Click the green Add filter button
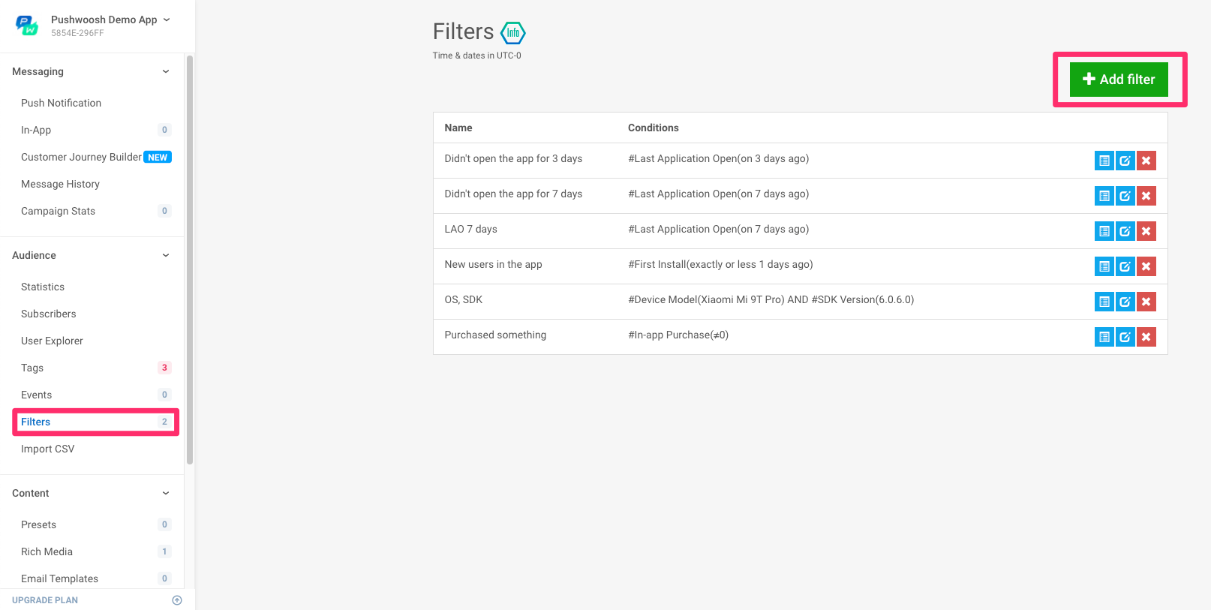1211x610 pixels. [x=1119, y=80]
